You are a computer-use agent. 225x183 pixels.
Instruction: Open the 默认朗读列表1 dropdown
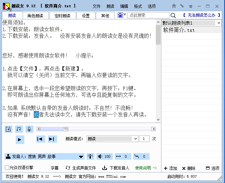tap(219, 23)
